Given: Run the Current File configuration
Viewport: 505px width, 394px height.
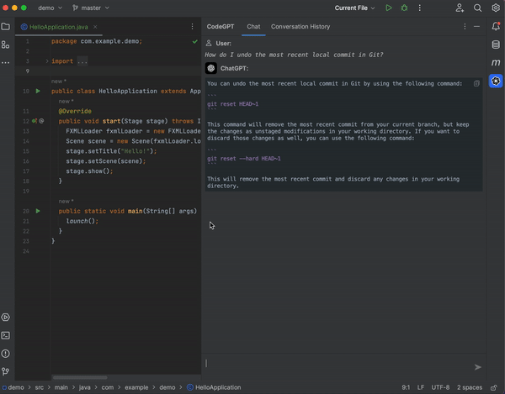Looking at the screenshot, I should pyautogui.click(x=389, y=8).
